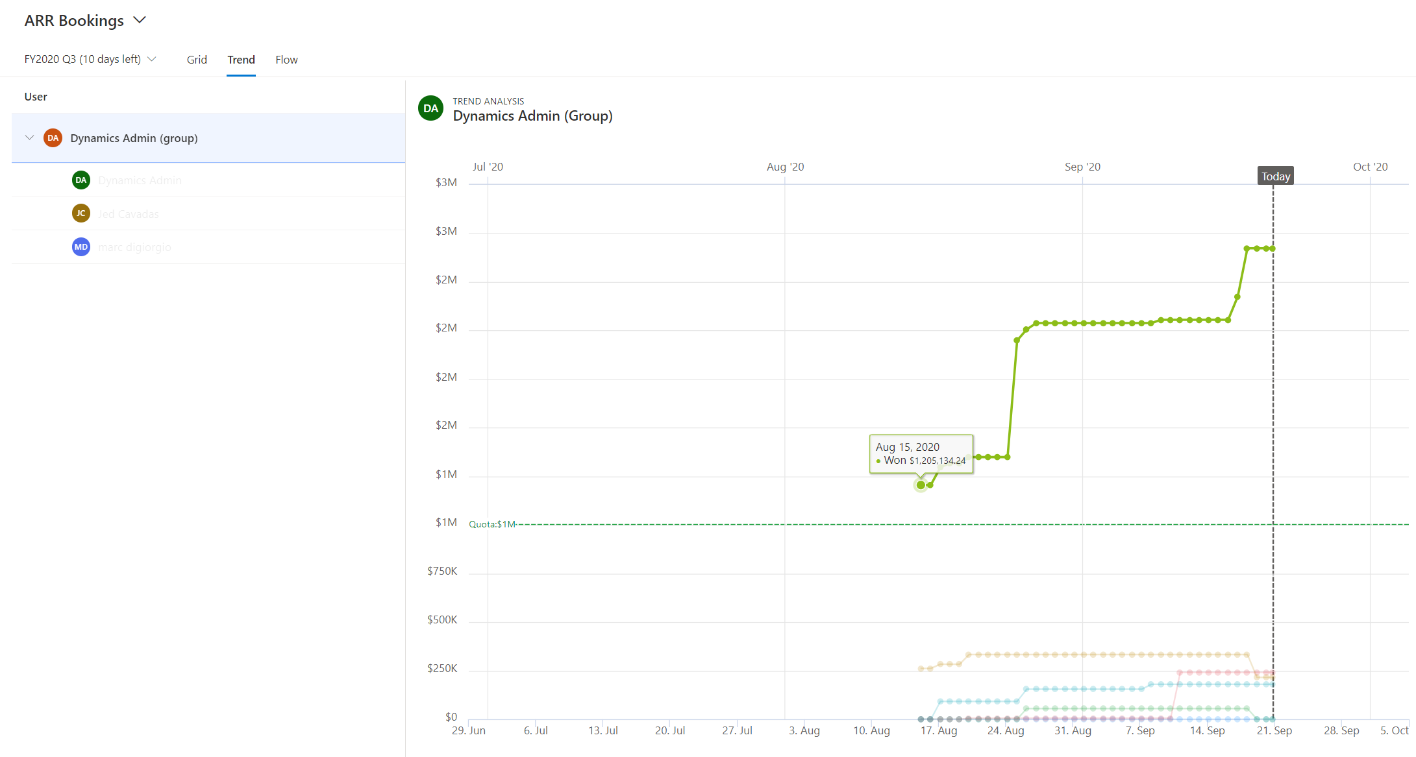The image size is (1416, 757).
Task: Click the 17. Aug axis label
Action: coord(939,730)
